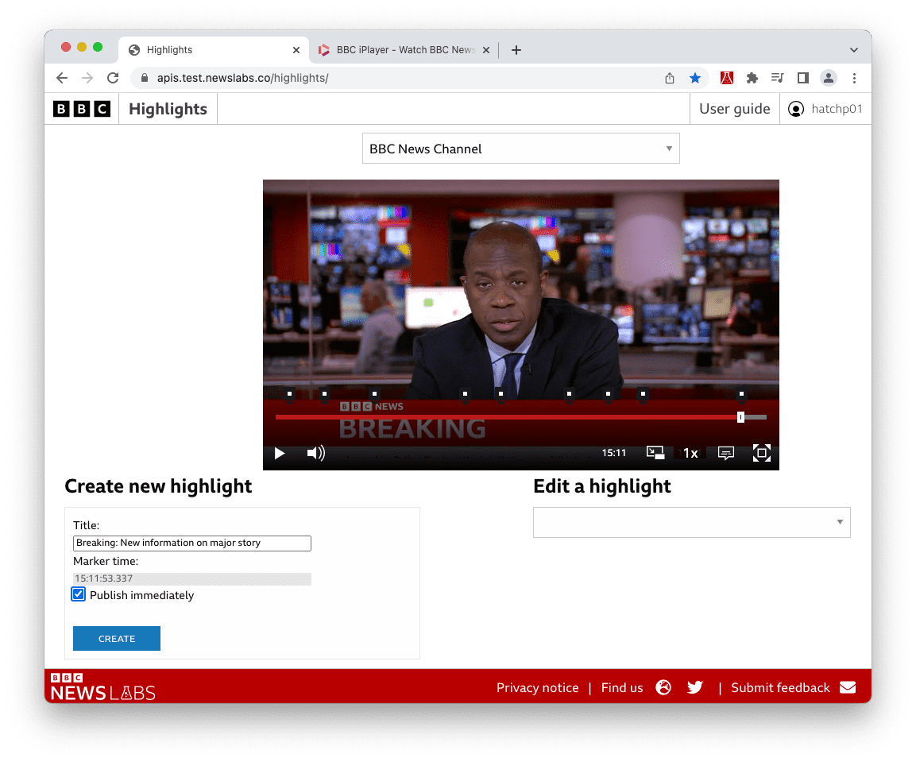Open the hatchp01 user account menu
The height and width of the screenshot is (762, 916).
click(x=825, y=109)
